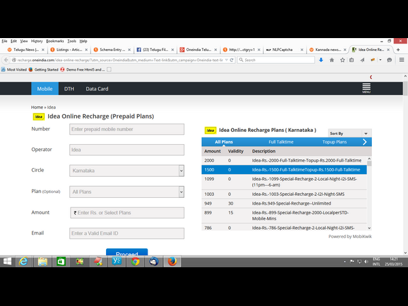Click the next arrow on plans tabs

coord(365,142)
